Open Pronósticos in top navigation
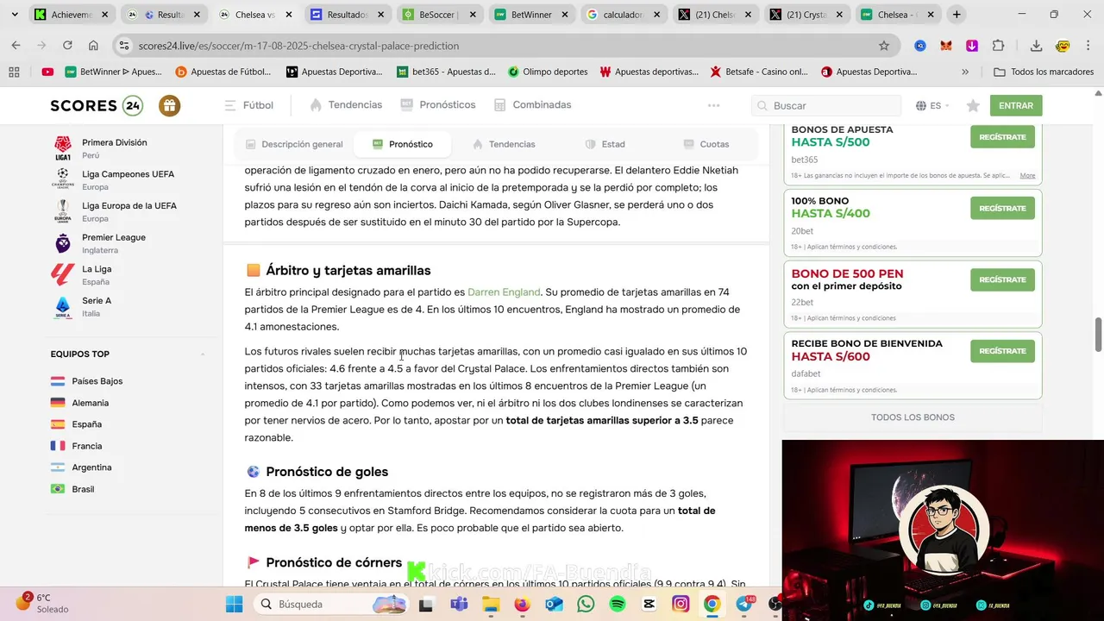The width and height of the screenshot is (1104, 621). (438, 104)
